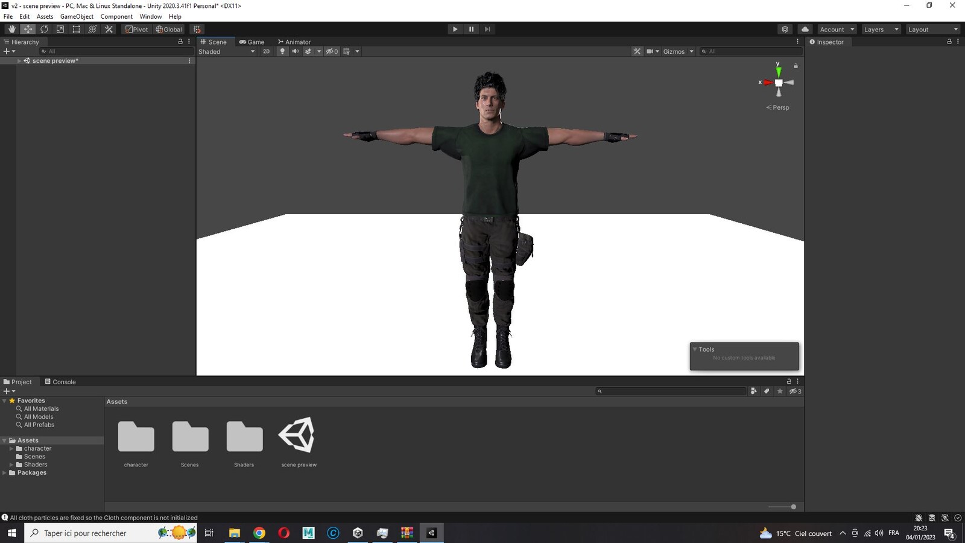Select the Hand tool
Viewport: 965px width, 543px height.
coord(11,29)
